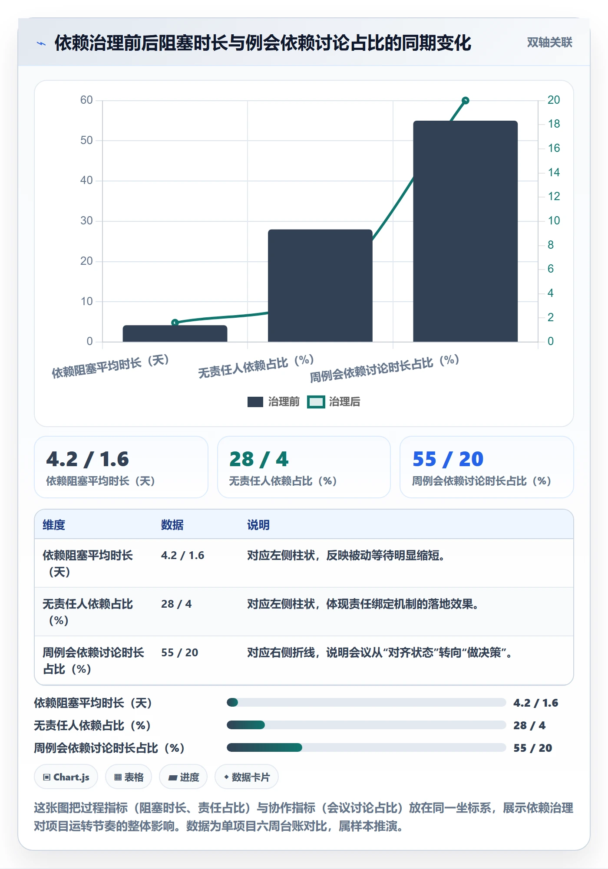This screenshot has height=869, width=608.
Task: Click the 数据卡片 tag chip
Action: click(247, 777)
